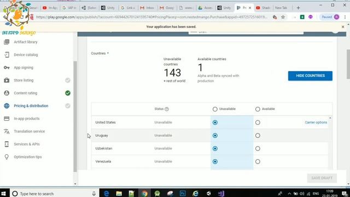This screenshot has height=197, width=350.
Task: Click the taskbar volume icon
Action: tap(302, 194)
